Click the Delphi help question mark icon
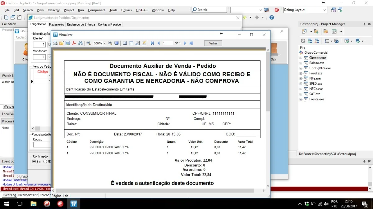The height and width of the screenshot is (209, 373). tap(272, 18)
